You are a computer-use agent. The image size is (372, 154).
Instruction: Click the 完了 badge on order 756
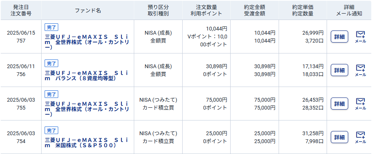[51, 63]
